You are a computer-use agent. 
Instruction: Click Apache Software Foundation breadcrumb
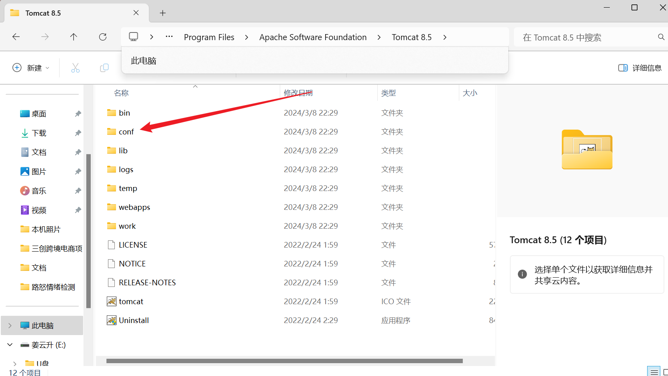(313, 37)
